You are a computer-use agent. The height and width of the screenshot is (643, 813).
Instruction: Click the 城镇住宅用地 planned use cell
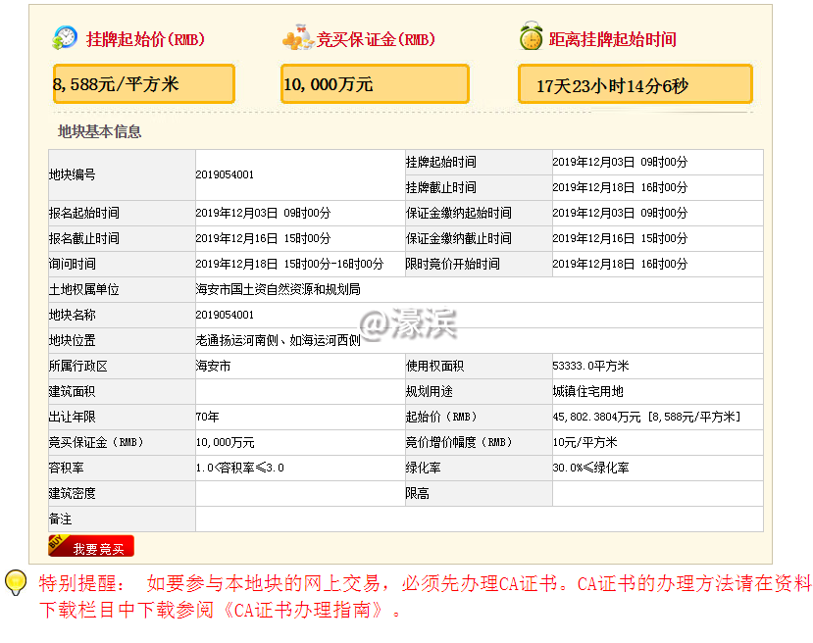587,391
